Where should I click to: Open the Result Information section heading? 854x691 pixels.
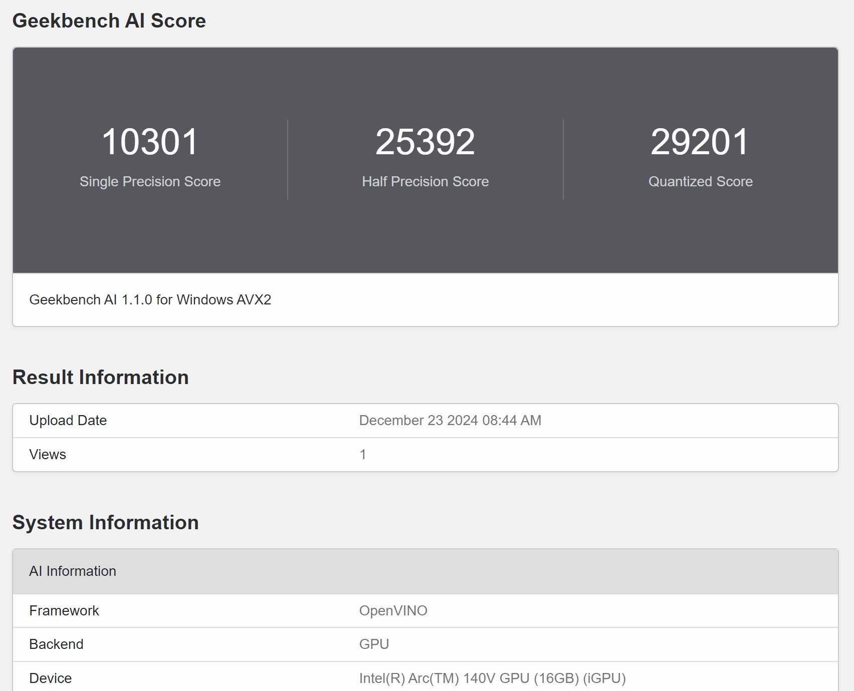(101, 377)
